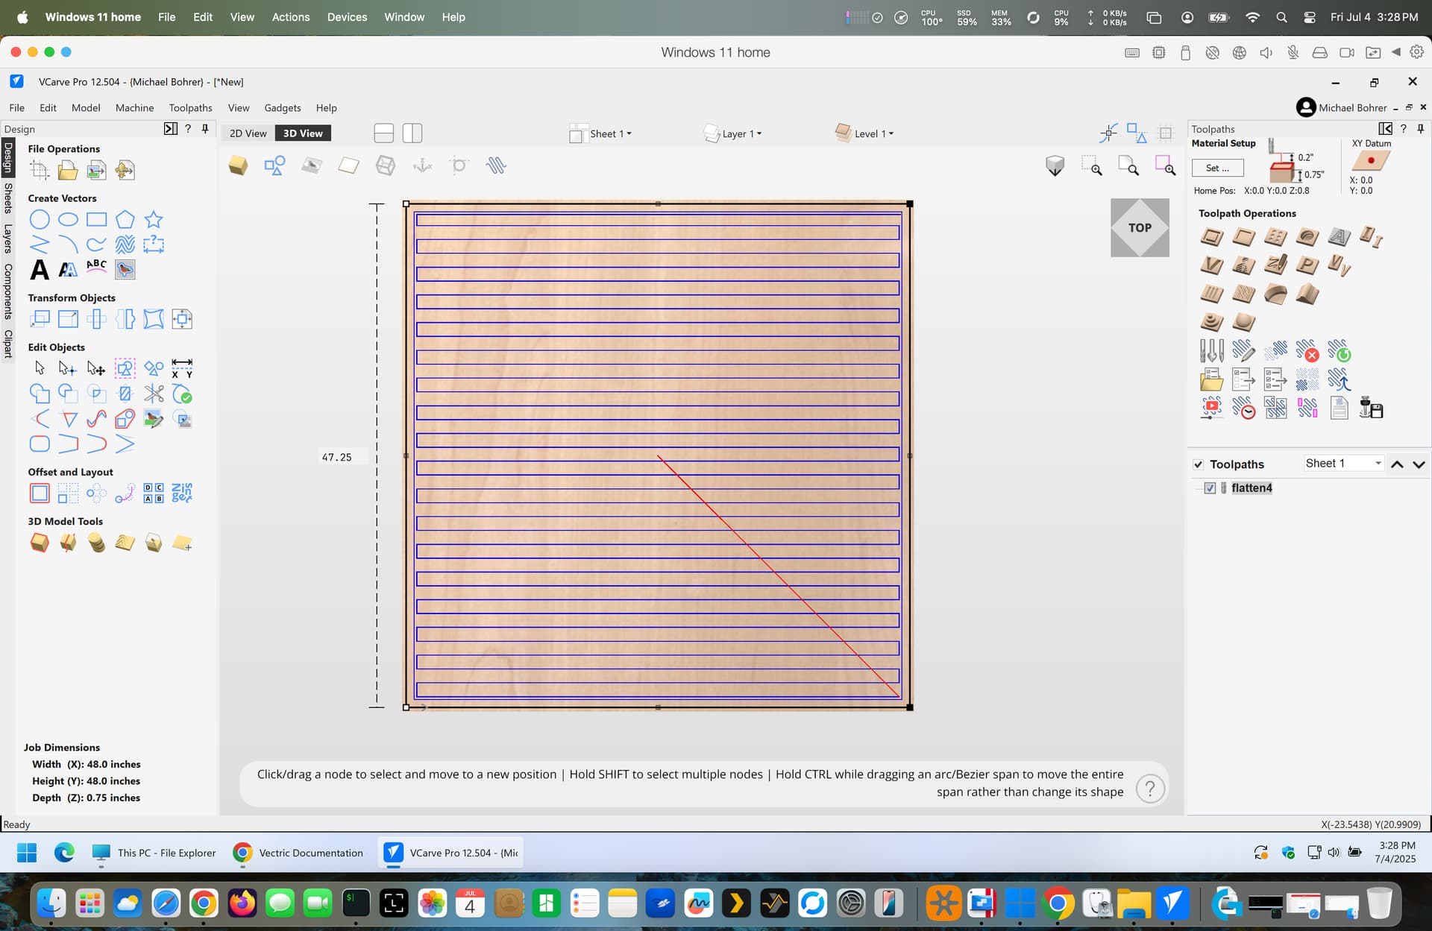Recalculate all toolpaths icon
The width and height of the screenshot is (1432, 931).
click(1340, 350)
